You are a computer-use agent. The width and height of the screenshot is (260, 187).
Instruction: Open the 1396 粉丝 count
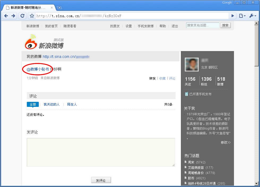(x=206, y=81)
